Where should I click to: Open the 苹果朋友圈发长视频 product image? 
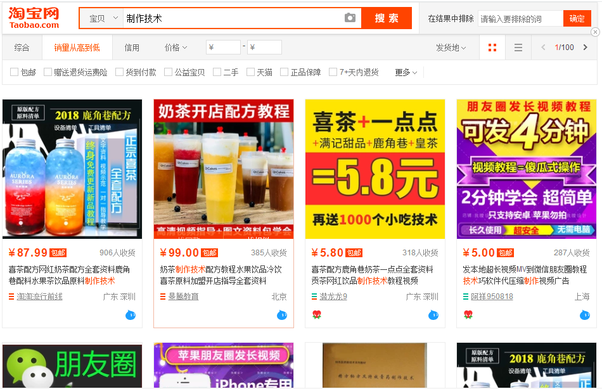tap(224, 366)
